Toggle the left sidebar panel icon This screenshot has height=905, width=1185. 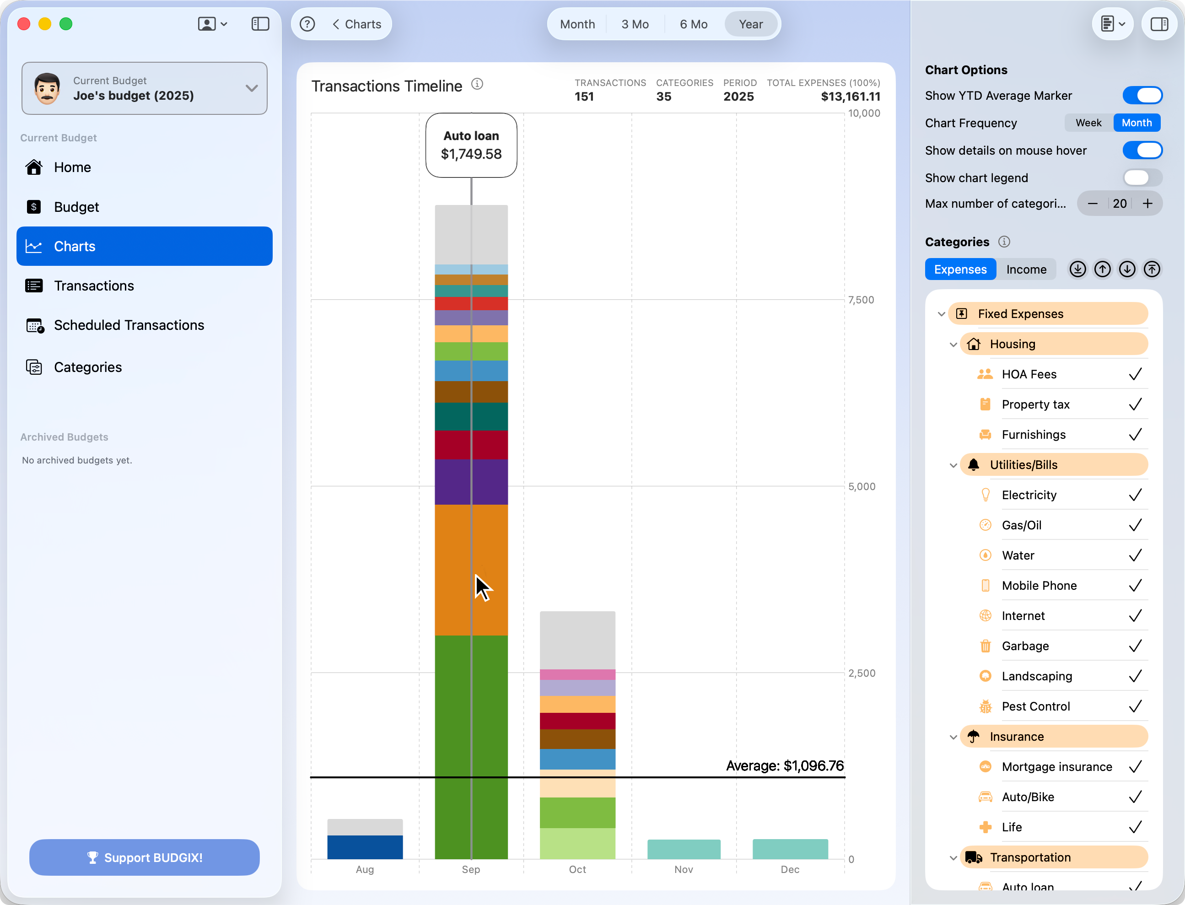click(x=260, y=24)
